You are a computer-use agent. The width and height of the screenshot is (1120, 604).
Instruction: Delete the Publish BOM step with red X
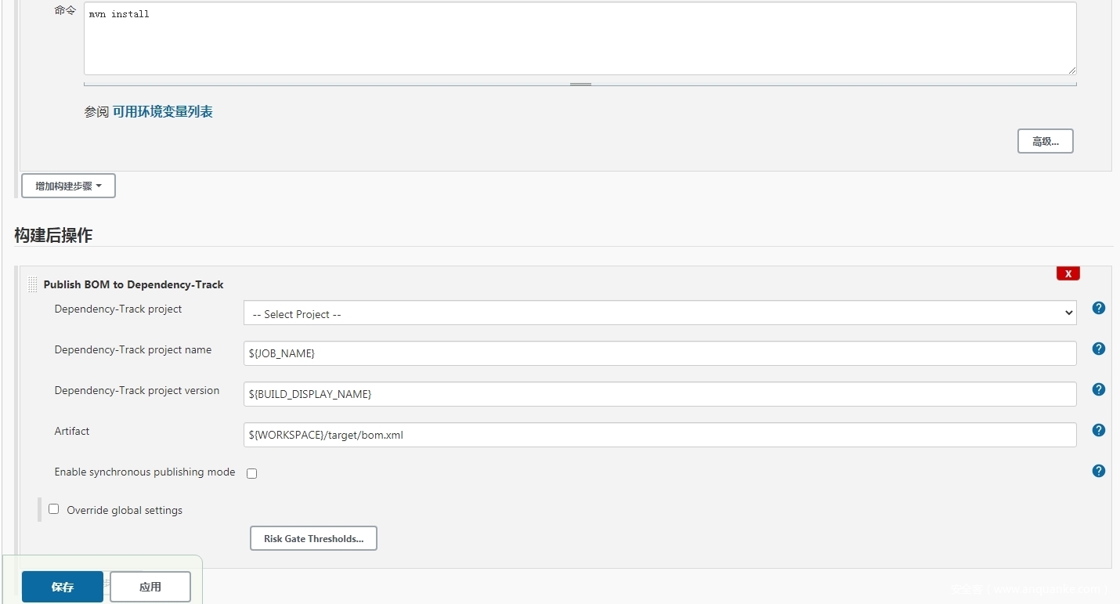(x=1068, y=273)
